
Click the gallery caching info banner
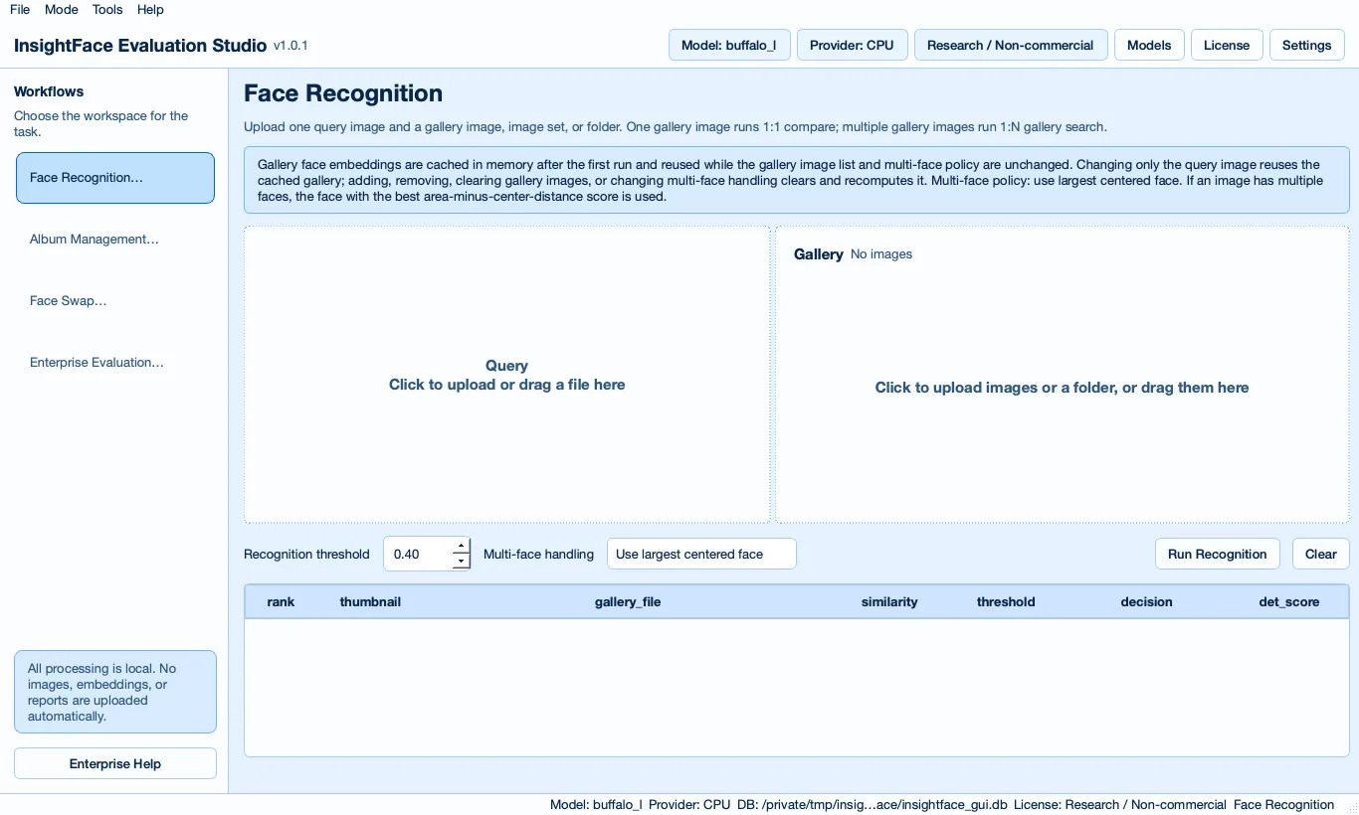[797, 180]
